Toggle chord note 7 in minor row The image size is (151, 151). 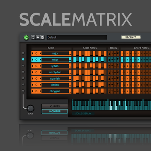[138, 60]
